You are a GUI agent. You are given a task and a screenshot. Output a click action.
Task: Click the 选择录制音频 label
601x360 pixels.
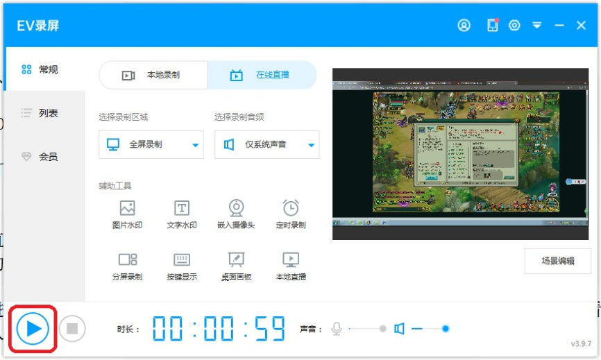click(x=239, y=117)
